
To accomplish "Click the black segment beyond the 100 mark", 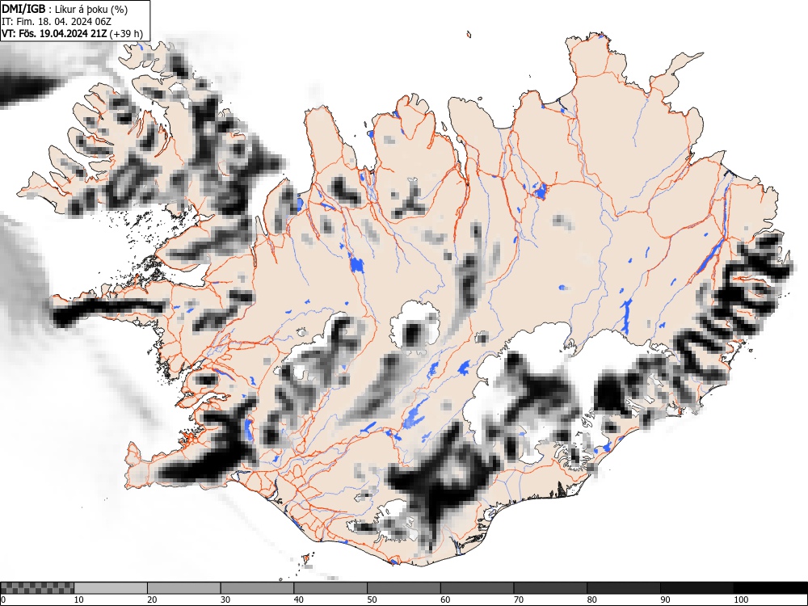I will [x=770, y=588].
